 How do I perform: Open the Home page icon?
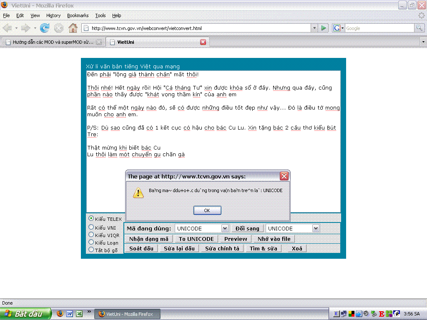[x=73, y=28]
